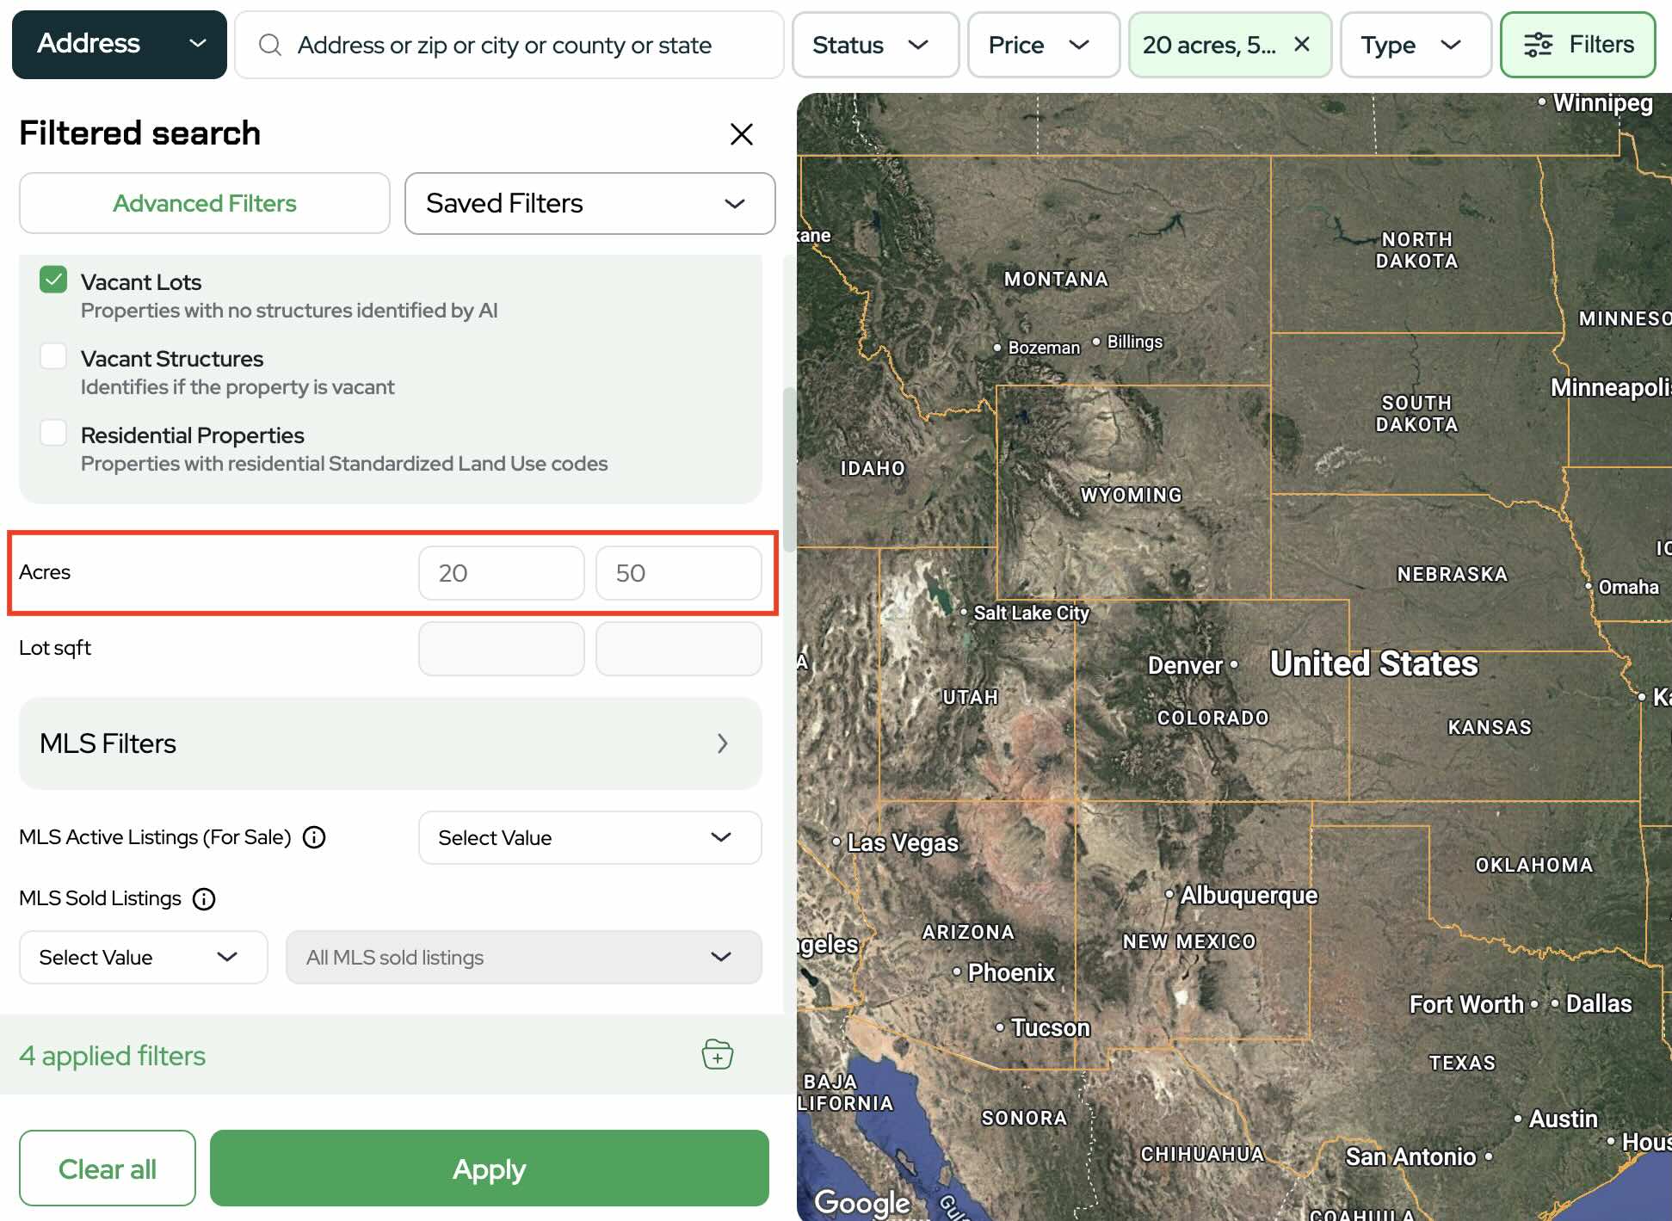Close the Filtered search panel
This screenshot has width=1672, height=1221.
click(x=741, y=134)
